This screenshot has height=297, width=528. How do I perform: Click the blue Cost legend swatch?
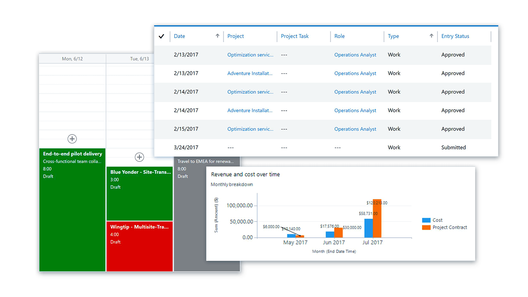(426, 220)
